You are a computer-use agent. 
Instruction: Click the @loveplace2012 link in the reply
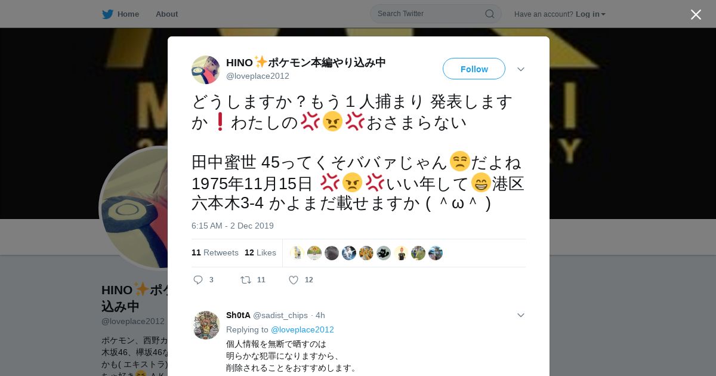(x=303, y=330)
